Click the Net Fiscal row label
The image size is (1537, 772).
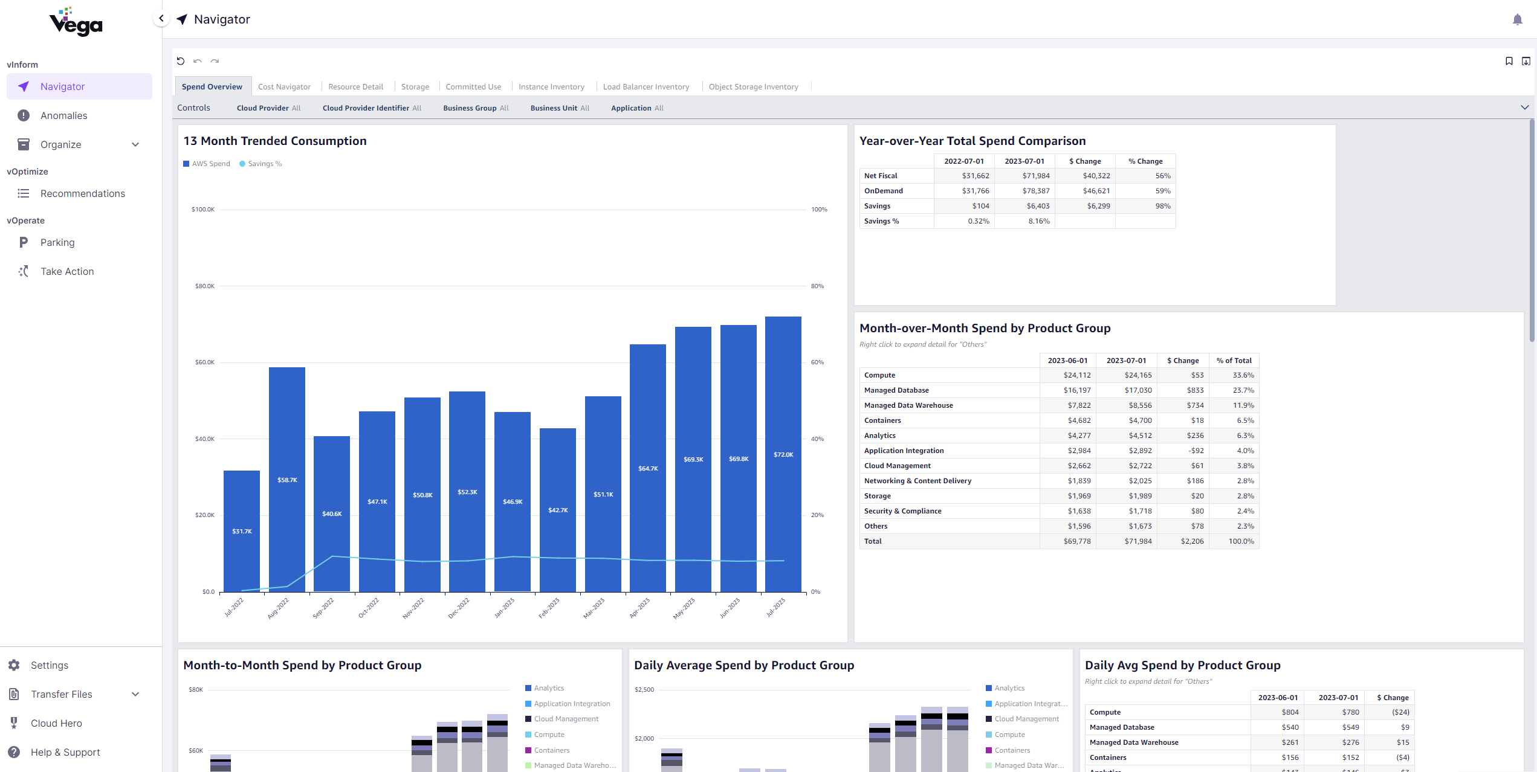point(881,176)
